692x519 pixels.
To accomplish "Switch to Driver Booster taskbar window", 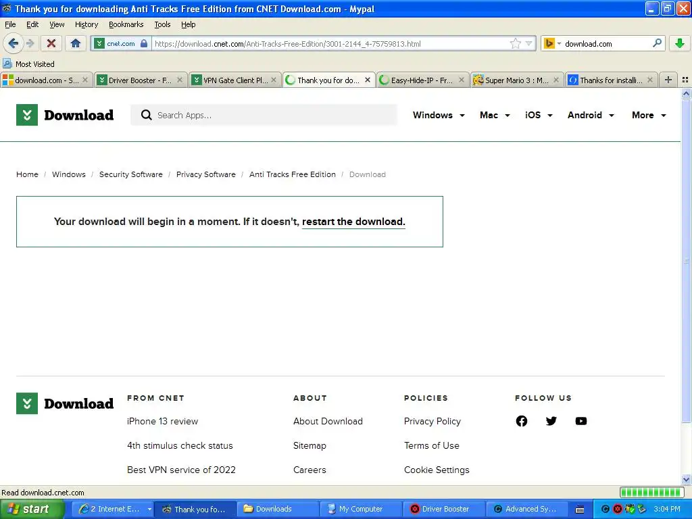I will pos(445,509).
